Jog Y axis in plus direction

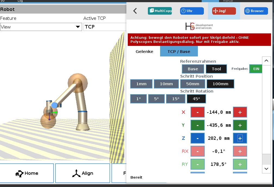click(240, 125)
